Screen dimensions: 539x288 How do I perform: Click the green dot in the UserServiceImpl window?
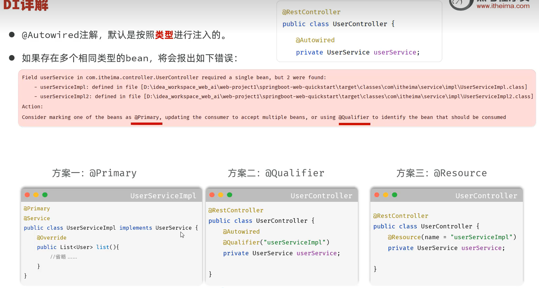coord(45,195)
